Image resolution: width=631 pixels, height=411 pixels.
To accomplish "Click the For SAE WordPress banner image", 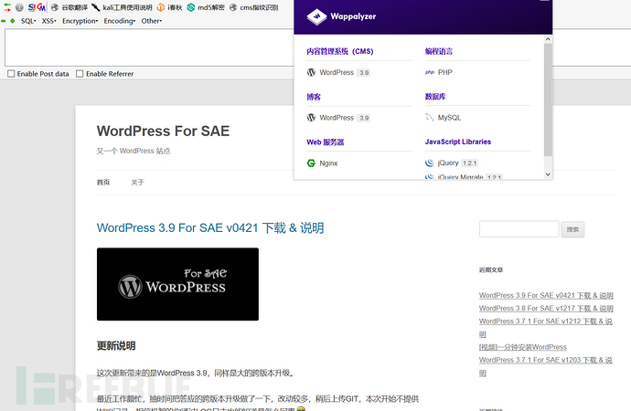I will point(177,284).
